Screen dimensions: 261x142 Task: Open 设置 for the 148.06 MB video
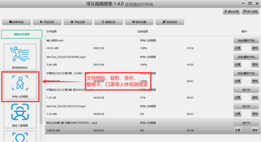pos(238,130)
